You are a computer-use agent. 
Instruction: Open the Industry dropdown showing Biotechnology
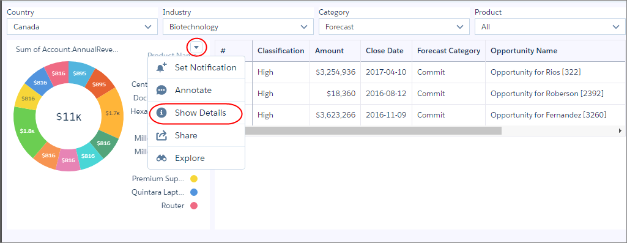238,27
